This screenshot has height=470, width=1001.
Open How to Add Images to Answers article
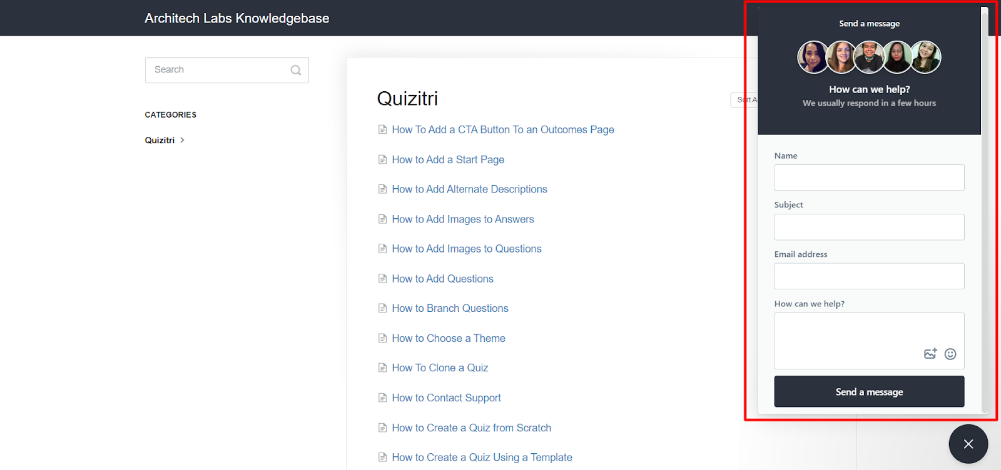(x=463, y=219)
